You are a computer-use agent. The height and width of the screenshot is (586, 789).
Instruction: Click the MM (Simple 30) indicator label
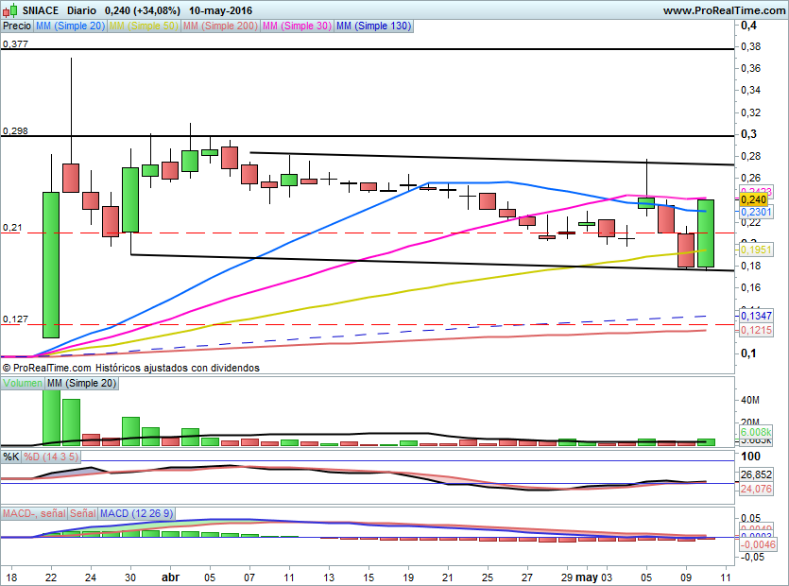point(296,26)
